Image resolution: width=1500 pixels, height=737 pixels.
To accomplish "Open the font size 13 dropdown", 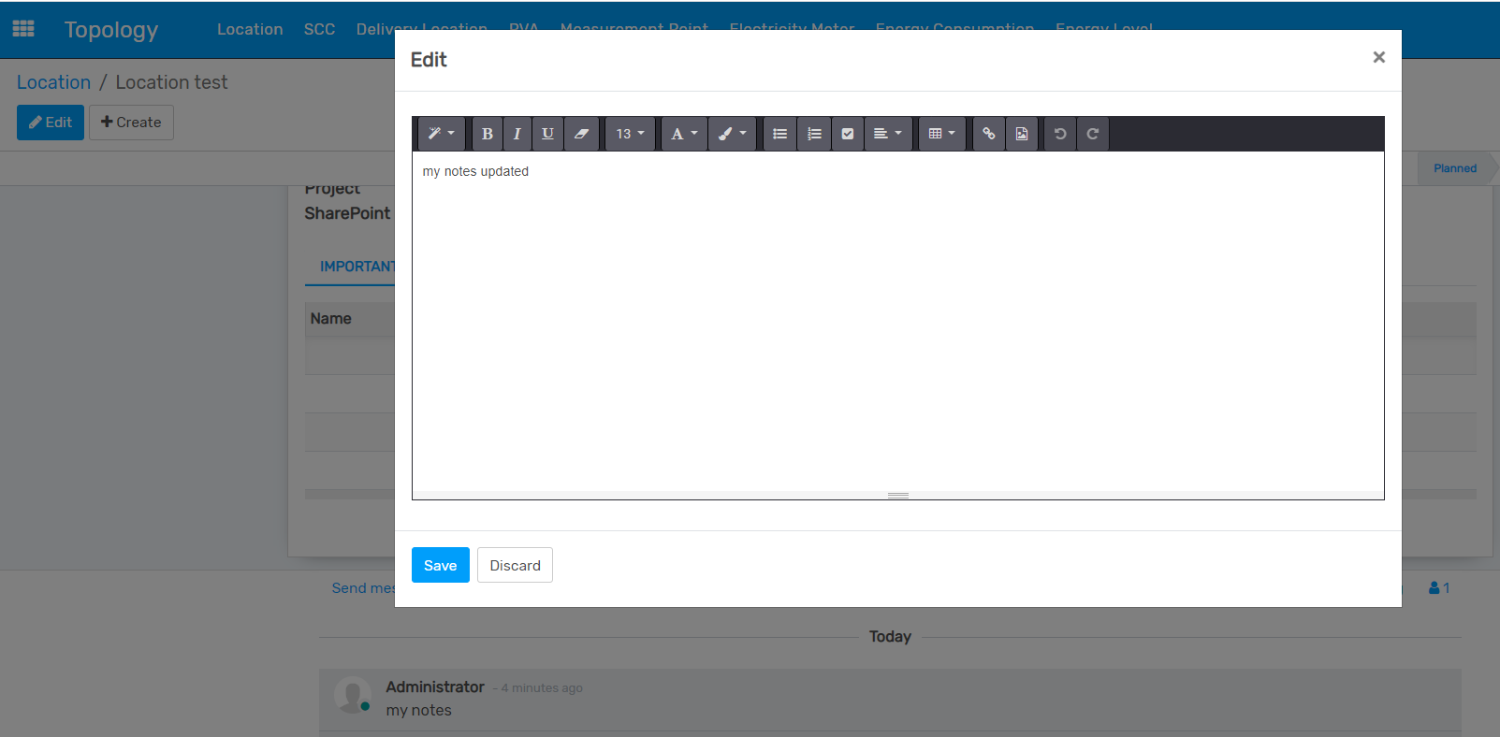I will (630, 134).
